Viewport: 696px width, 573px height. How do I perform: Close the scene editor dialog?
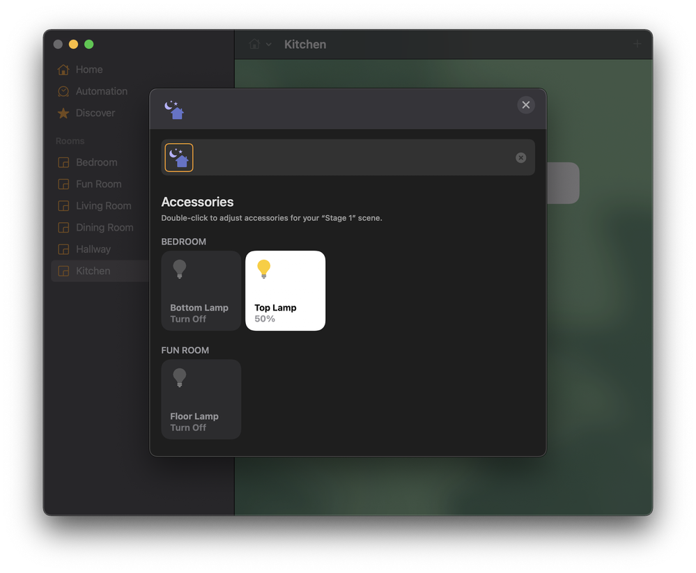(x=526, y=105)
